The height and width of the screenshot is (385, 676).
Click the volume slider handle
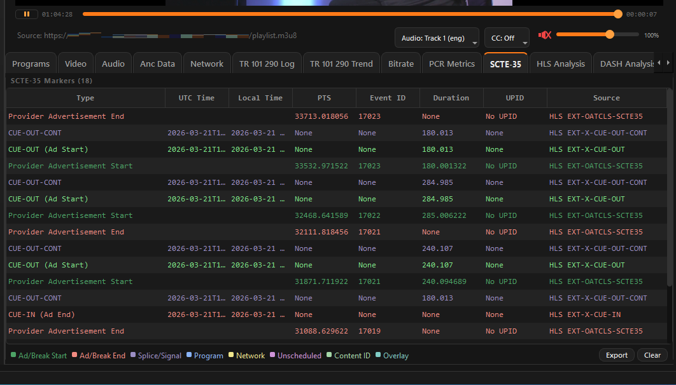coord(610,35)
